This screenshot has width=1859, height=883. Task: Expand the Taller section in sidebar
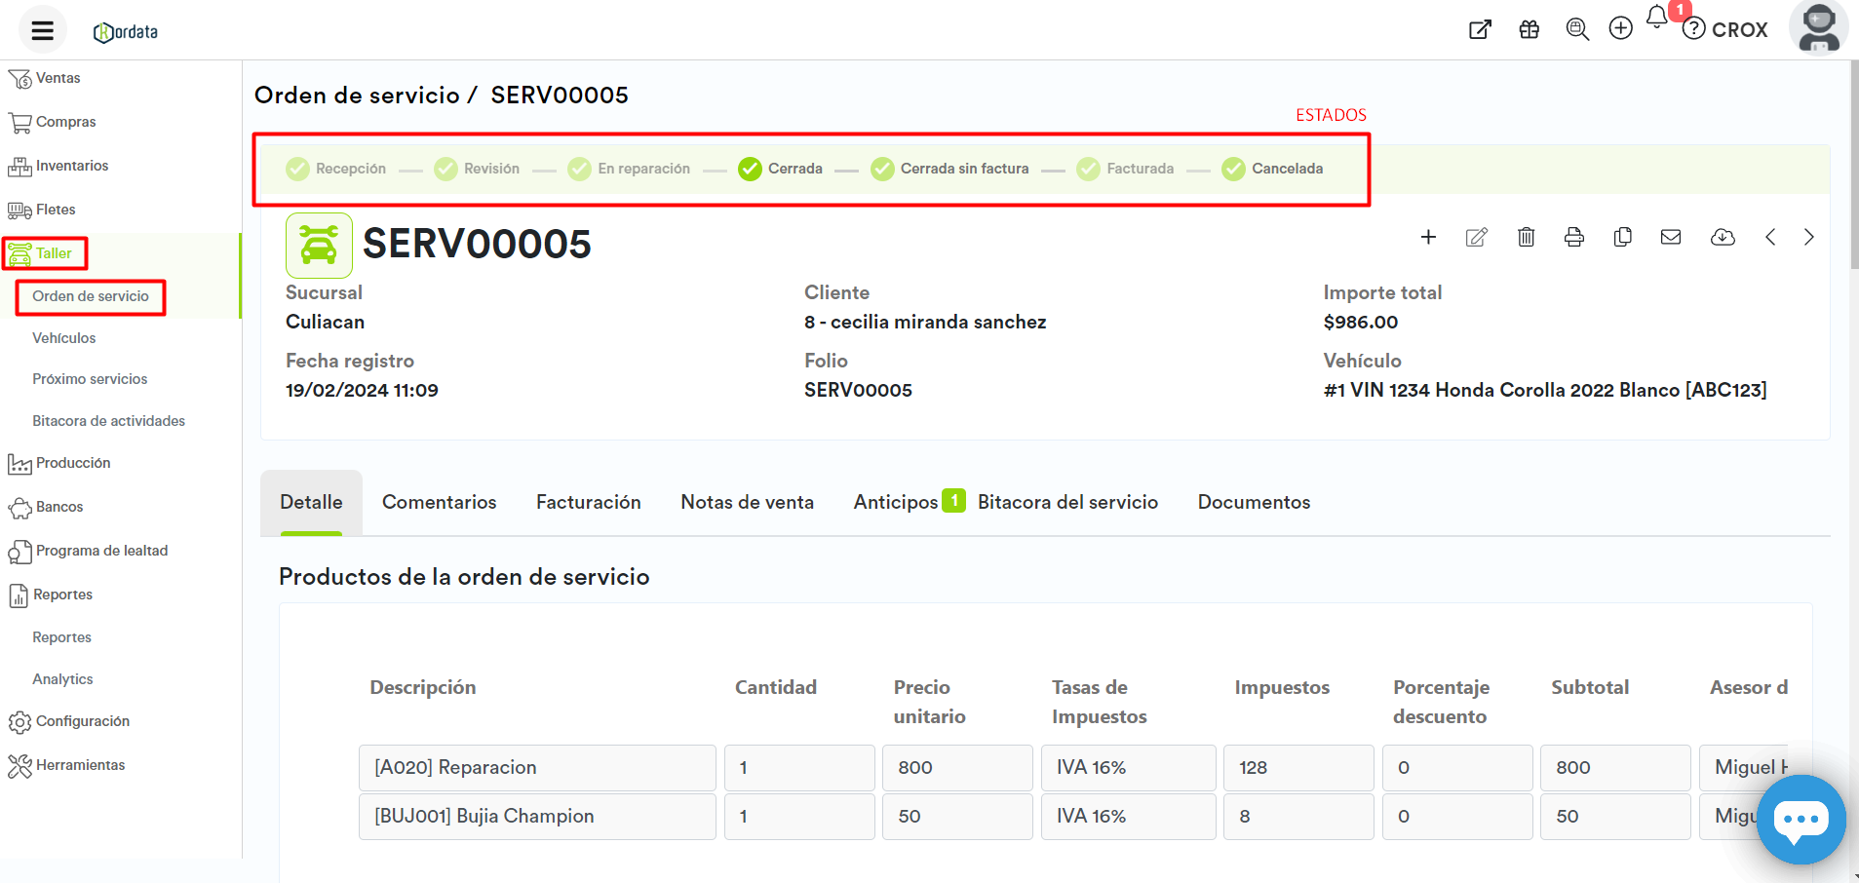(46, 252)
